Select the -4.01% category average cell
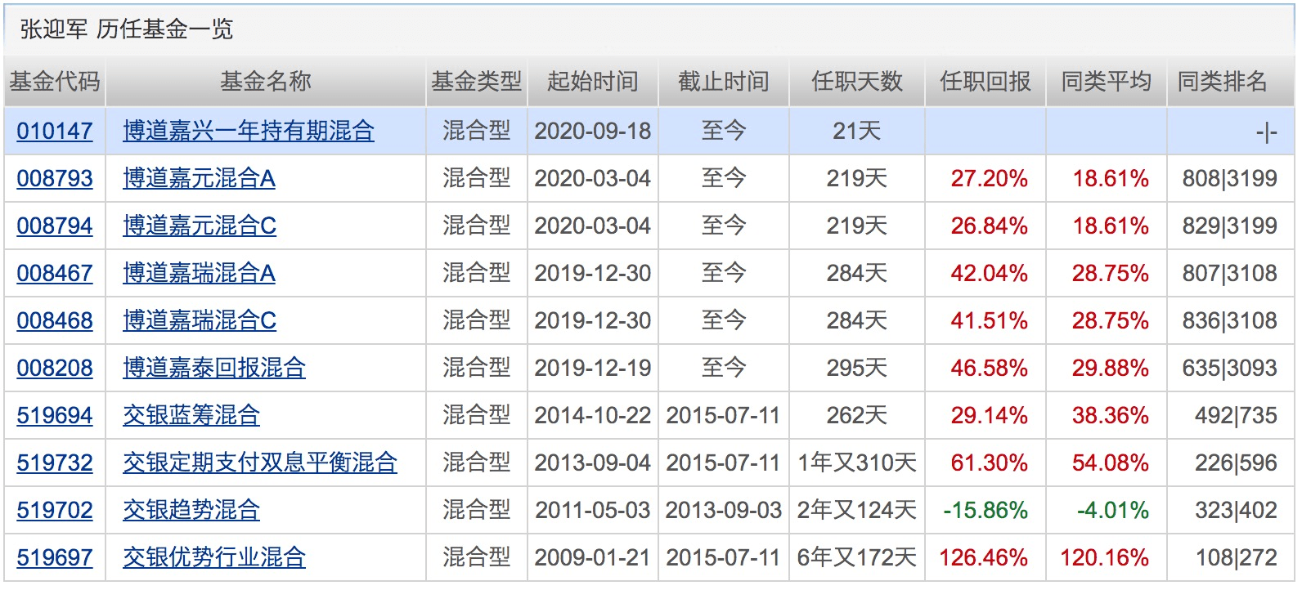Viewport: 1302px width, 590px height. [1107, 510]
